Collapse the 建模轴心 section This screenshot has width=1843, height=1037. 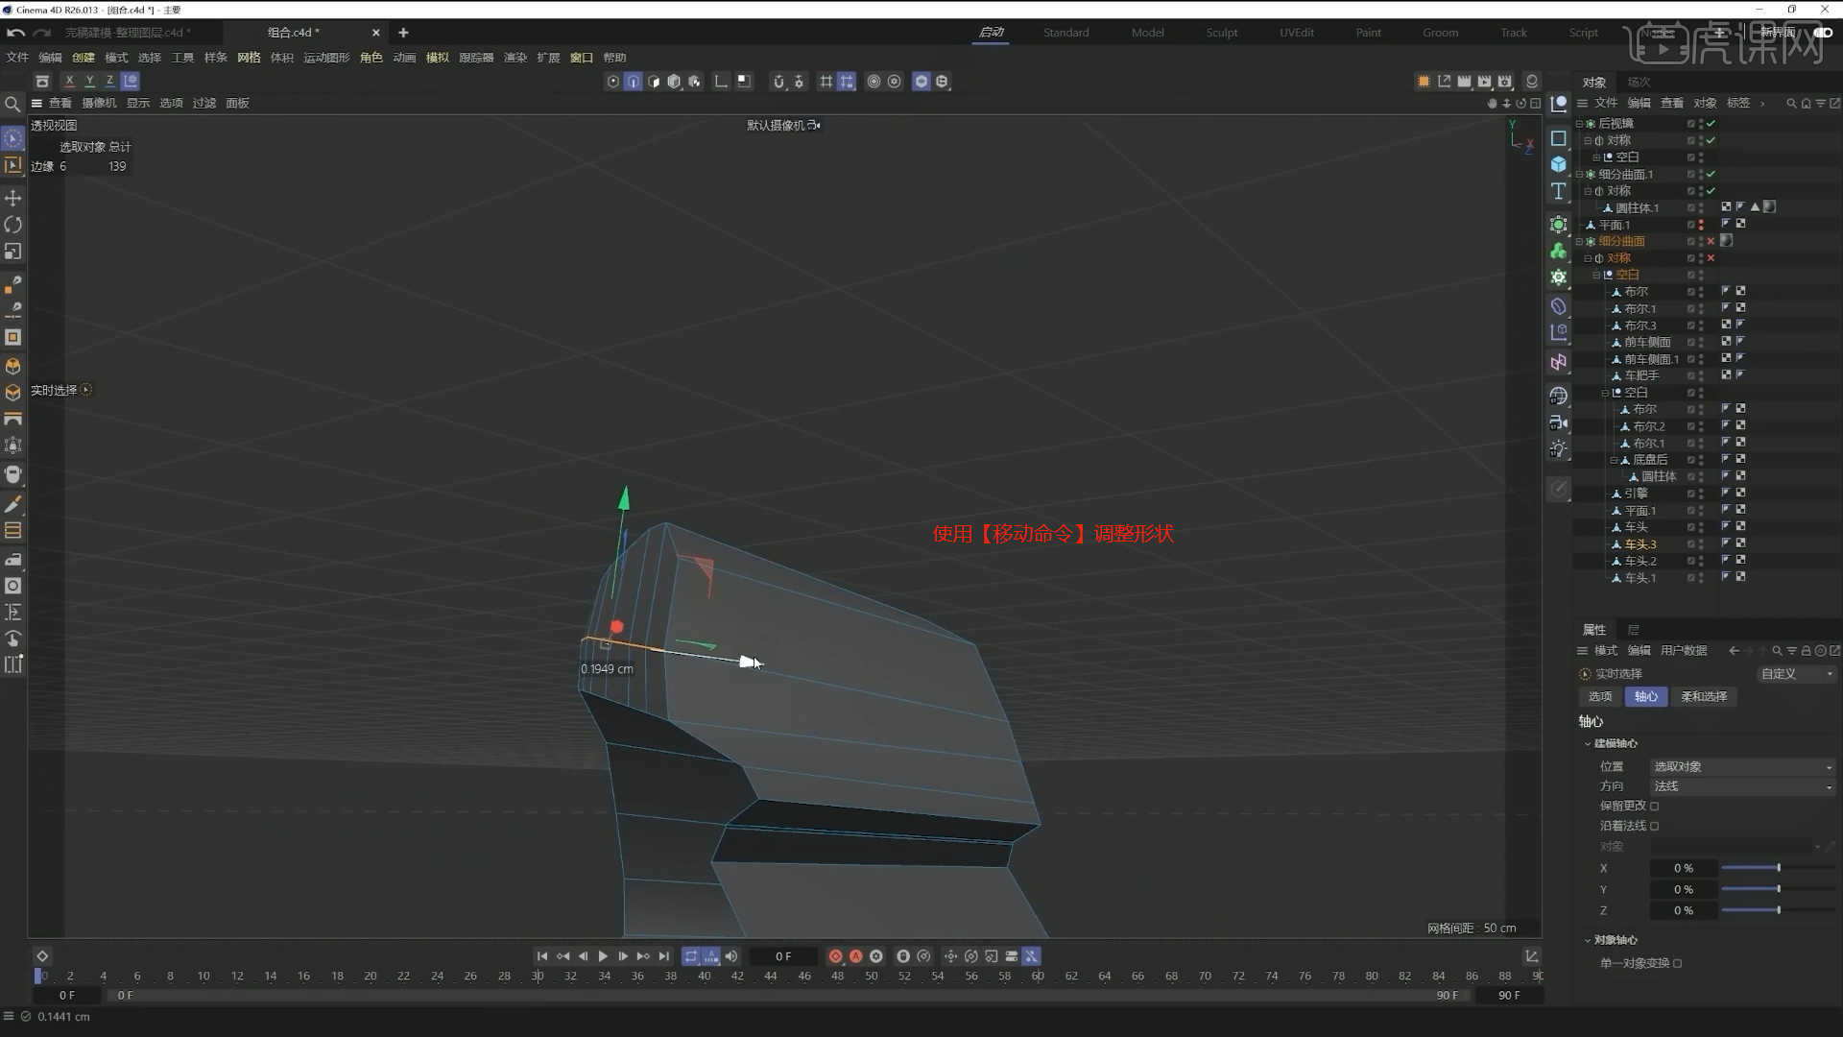pos(1588,744)
